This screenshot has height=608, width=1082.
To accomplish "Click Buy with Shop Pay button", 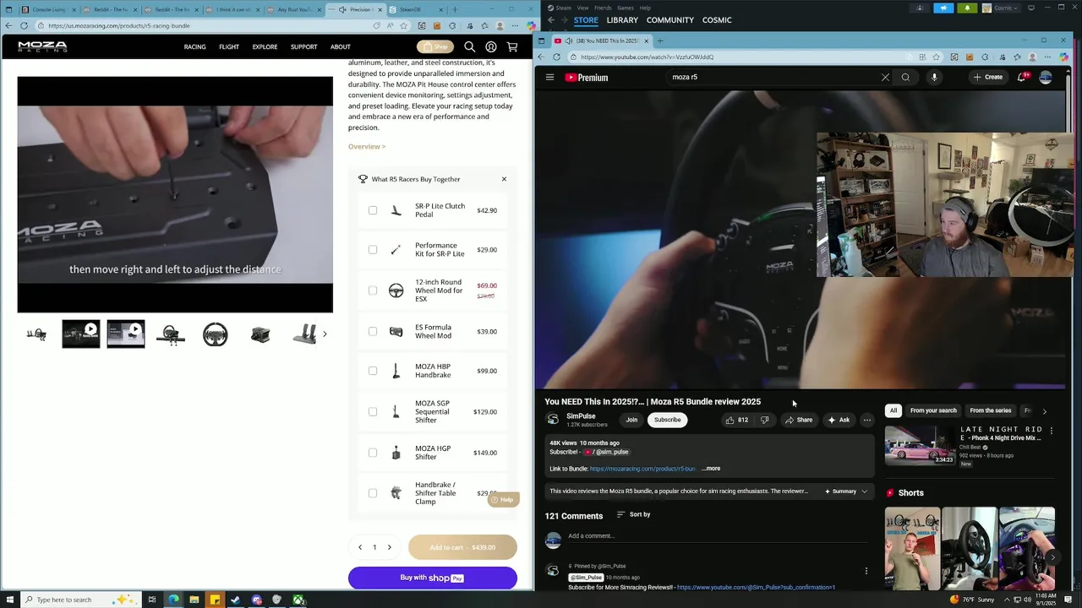I will click(432, 578).
